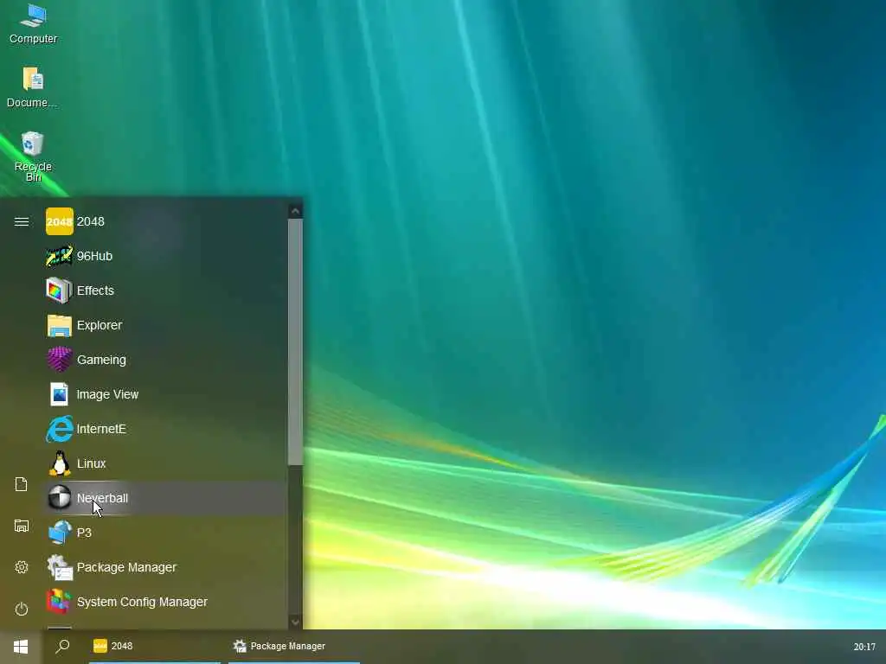Select the "System Config Manager" label
886x664 pixels.
[142, 602]
